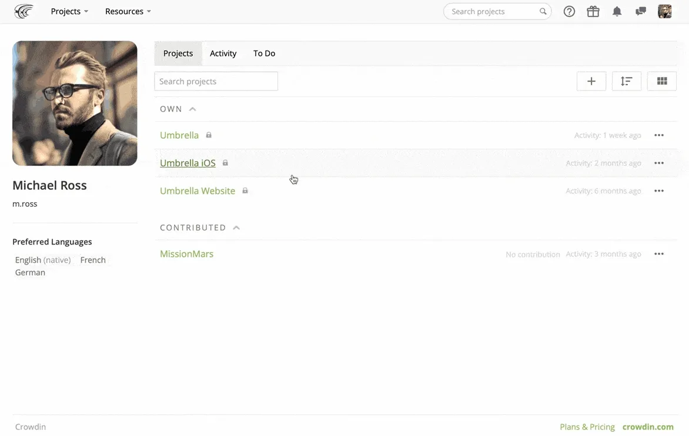Click the Crowdin logo icon
Screen dimensions: 689x436
click(x=24, y=11)
